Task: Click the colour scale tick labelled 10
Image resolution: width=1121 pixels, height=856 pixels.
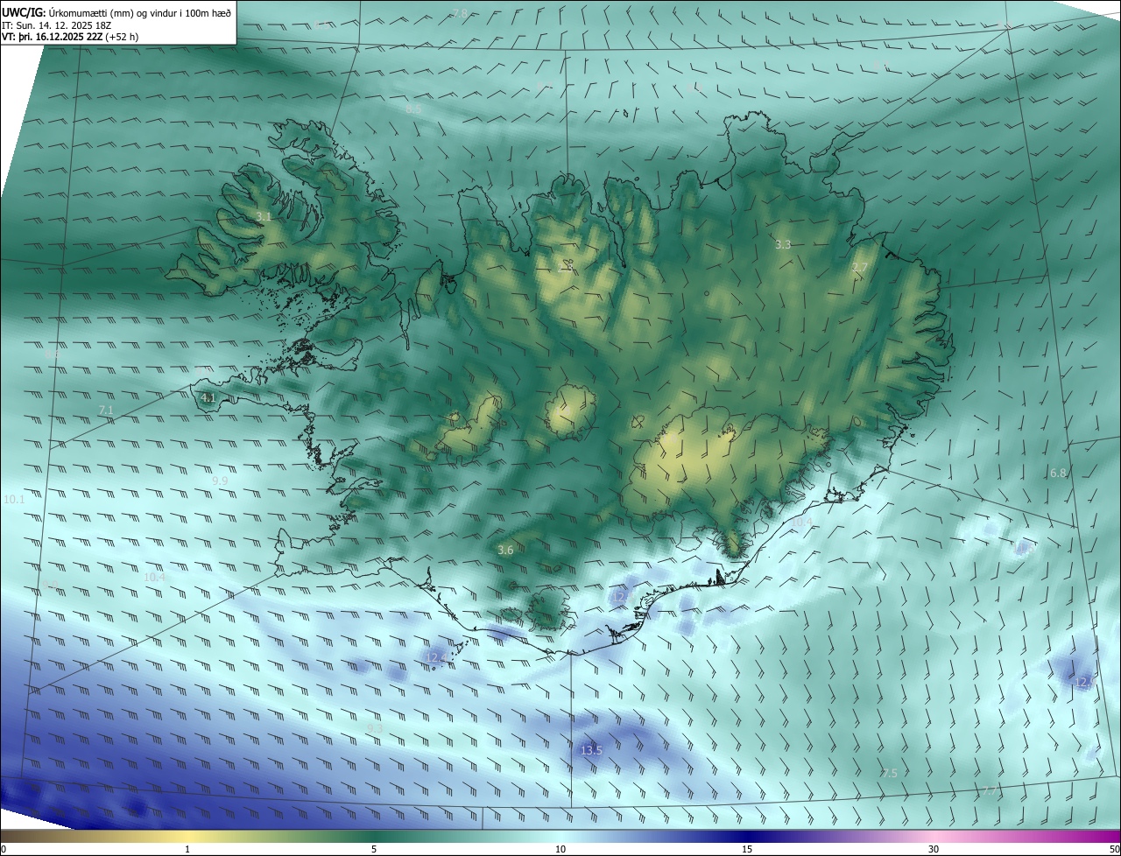Action: click(x=560, y=849)
